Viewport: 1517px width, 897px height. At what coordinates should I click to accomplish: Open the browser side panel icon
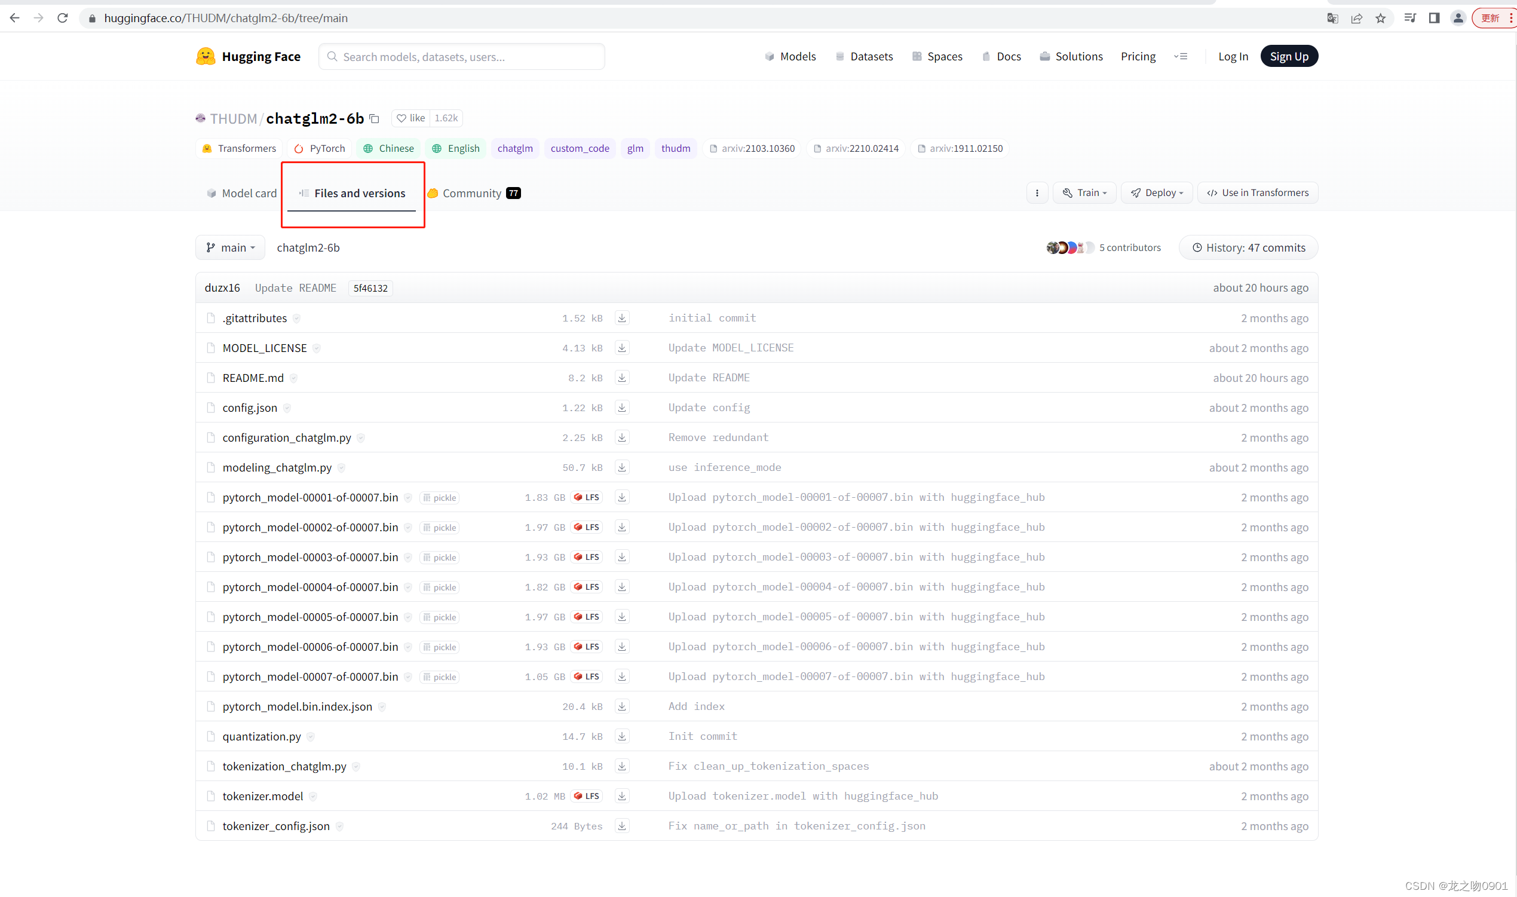tap(1433, 18)
